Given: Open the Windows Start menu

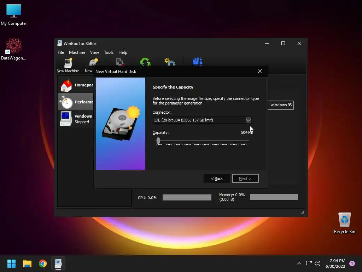Looking at the screenshot, I should point(11,263).
